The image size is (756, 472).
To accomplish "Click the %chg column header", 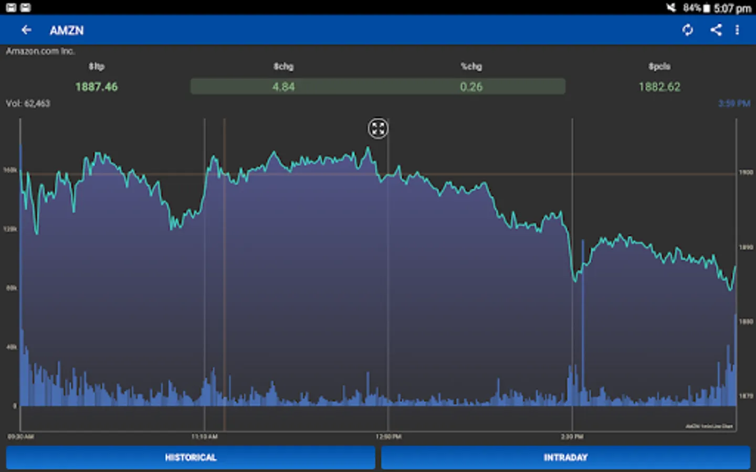I will click(x=471, y=66).
